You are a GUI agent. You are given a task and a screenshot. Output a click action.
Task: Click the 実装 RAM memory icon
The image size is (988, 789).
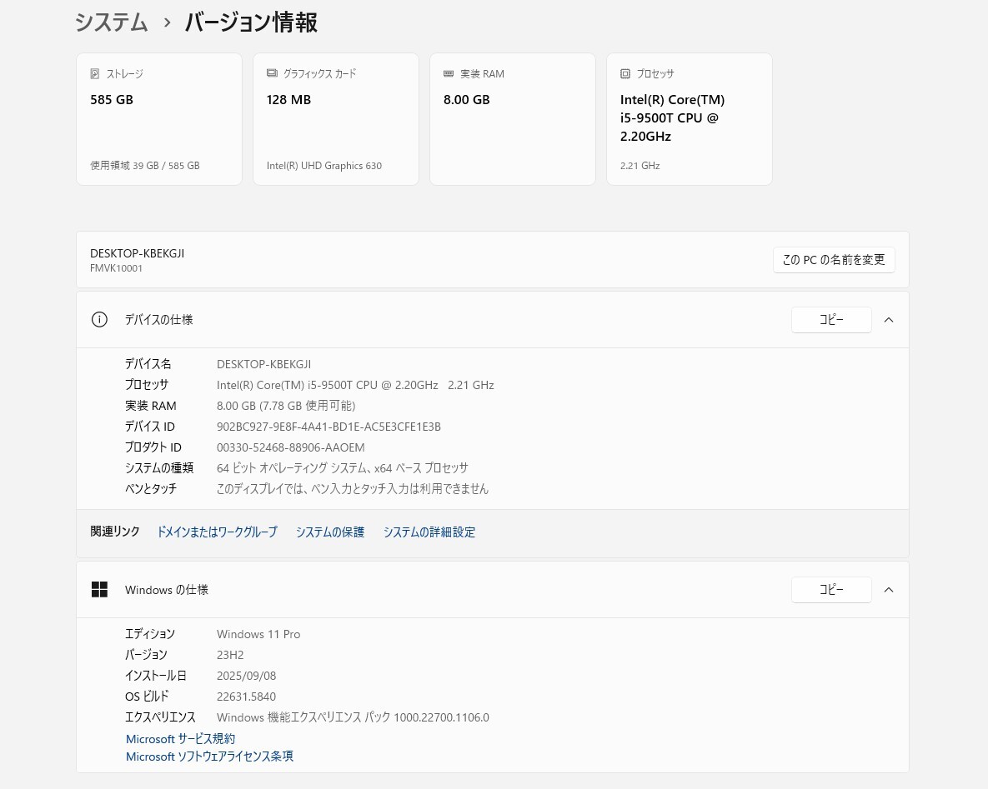pos(449,73)
